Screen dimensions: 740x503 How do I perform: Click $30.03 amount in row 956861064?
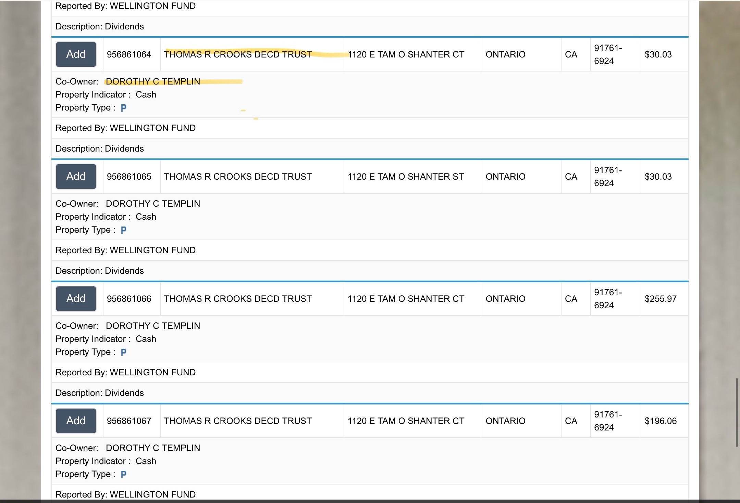658,54
